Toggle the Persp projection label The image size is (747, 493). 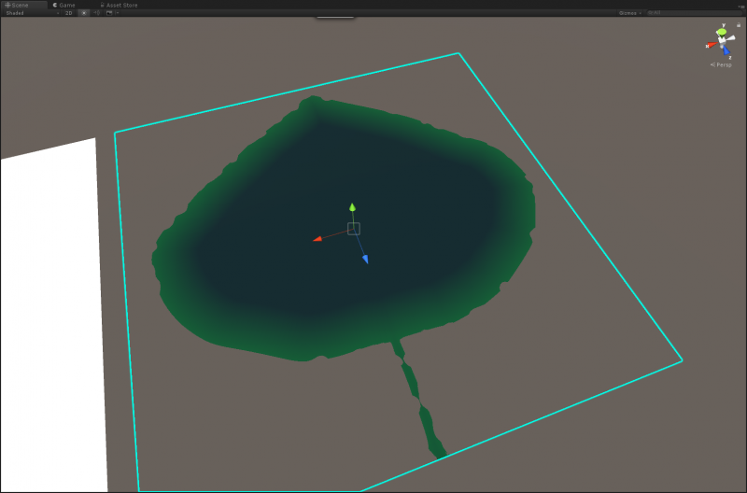723,64
